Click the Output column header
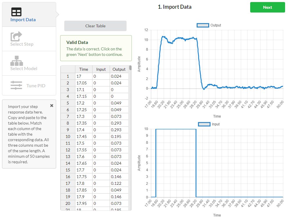Viewport: 288px width, 220px height. coord(119,69)
